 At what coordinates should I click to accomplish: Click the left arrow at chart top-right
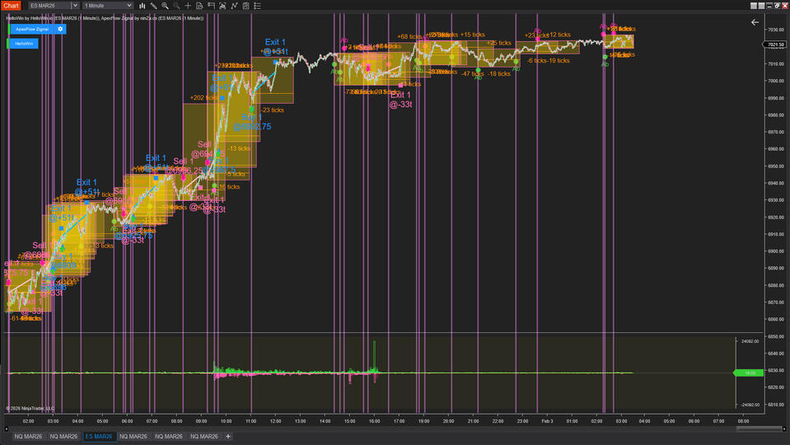tap(755, 23)
